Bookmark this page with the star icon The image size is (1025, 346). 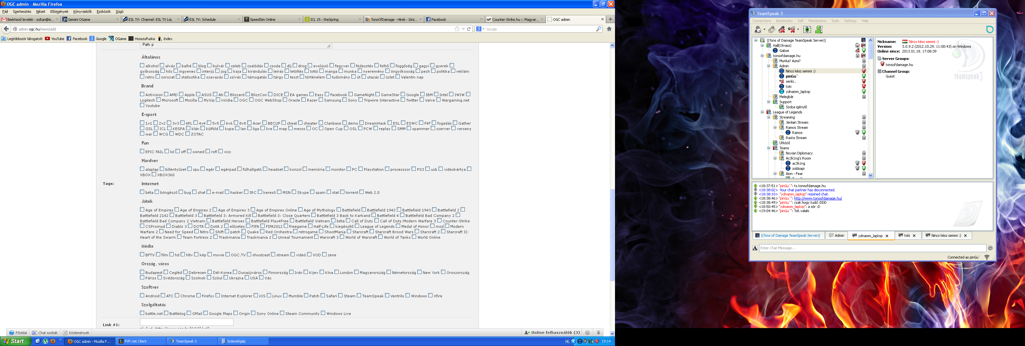pyautogui.click(x=457, y=29)
